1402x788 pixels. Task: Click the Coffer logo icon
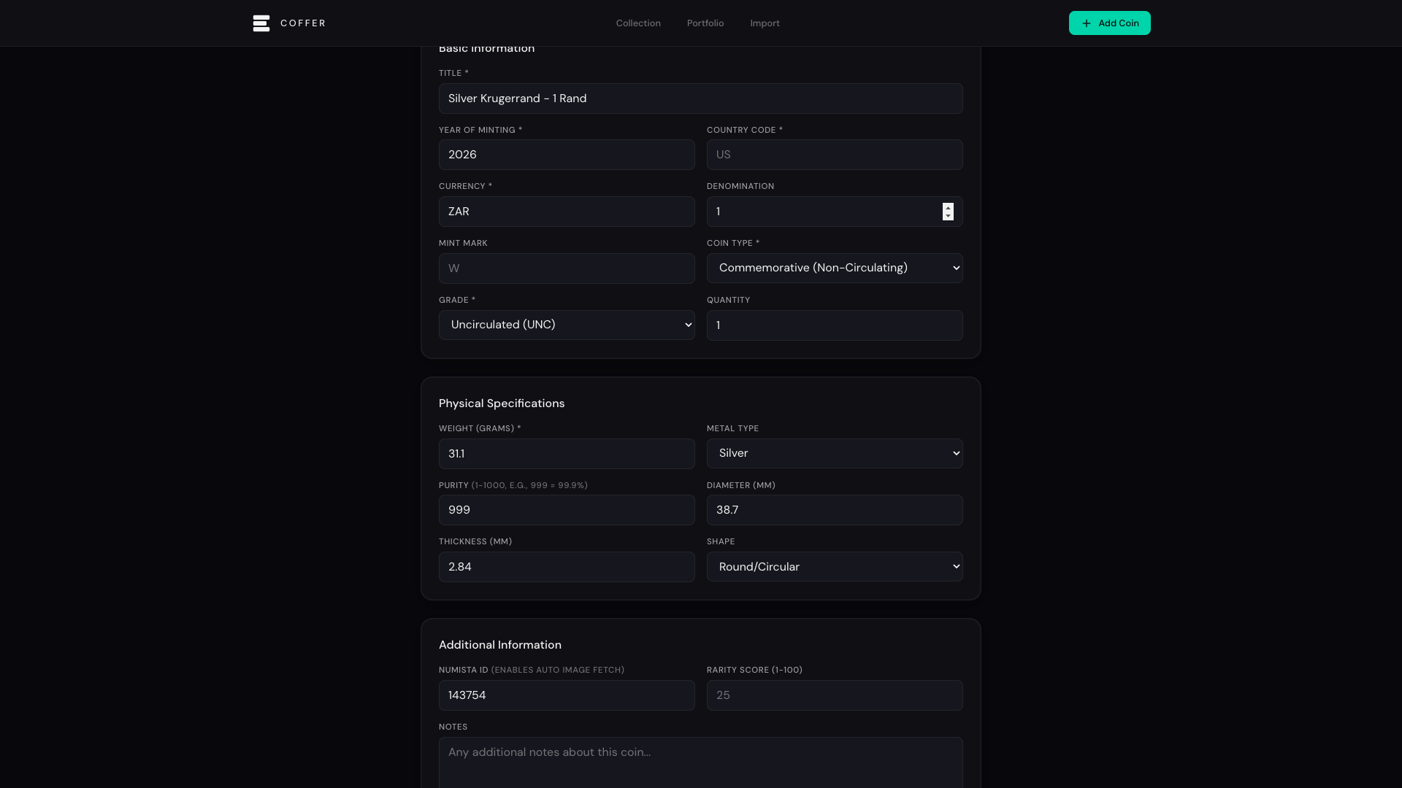coord(261,23)
